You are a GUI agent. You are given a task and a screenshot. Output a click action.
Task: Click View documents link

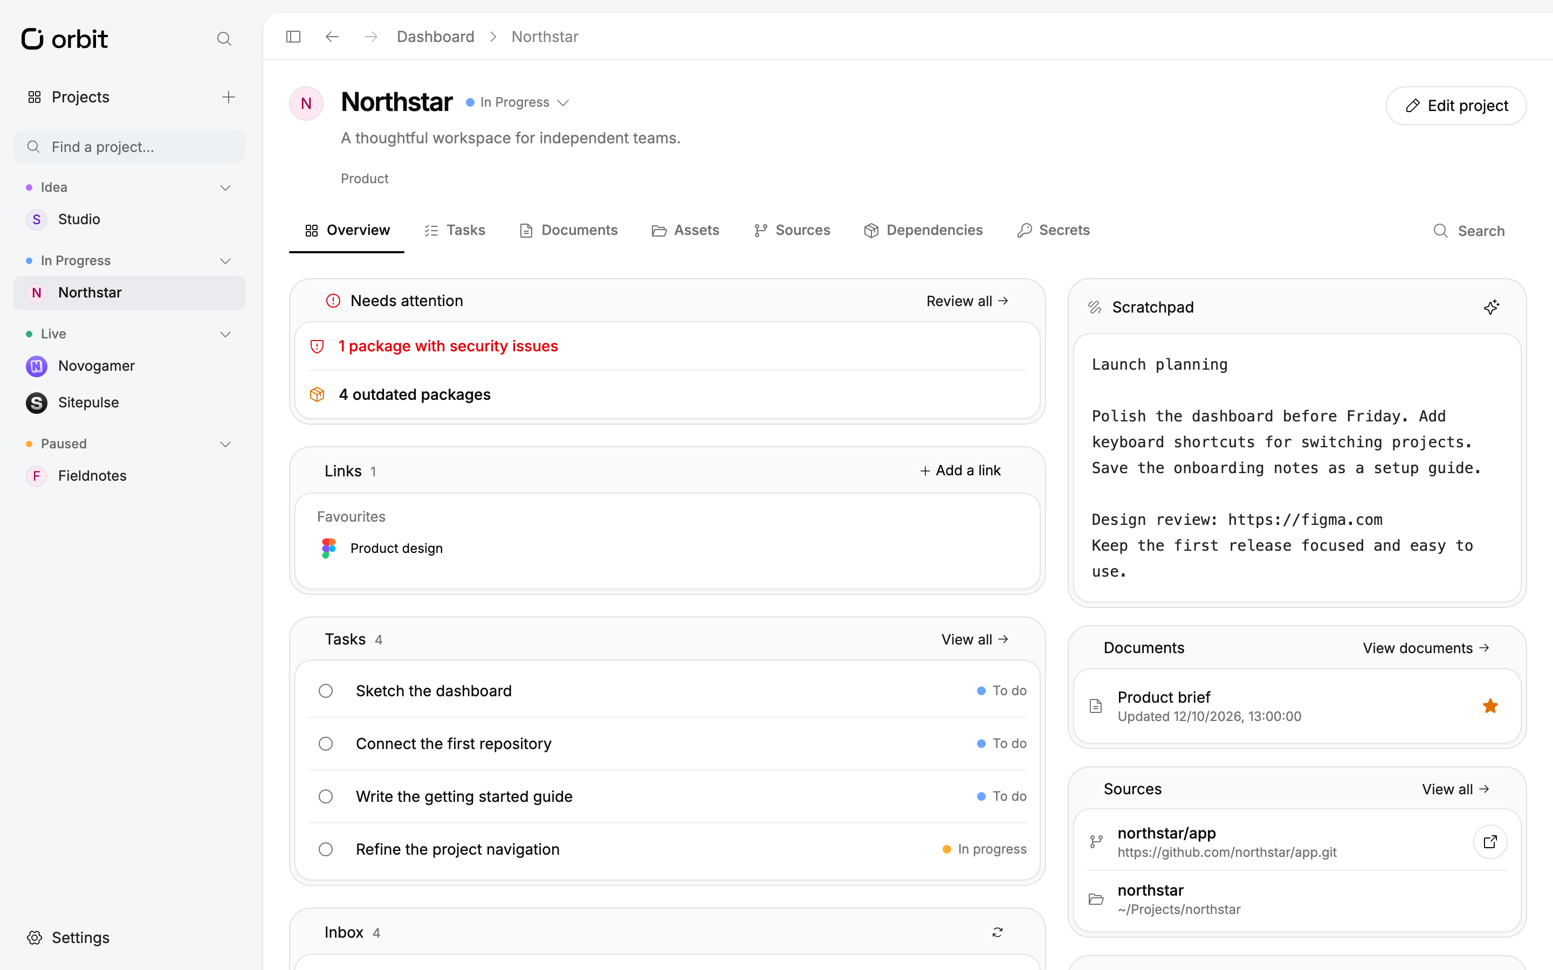1426,648
